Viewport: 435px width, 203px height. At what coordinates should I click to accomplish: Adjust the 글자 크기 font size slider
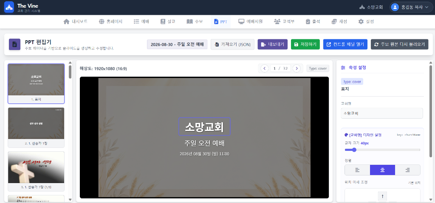(382, 150)
